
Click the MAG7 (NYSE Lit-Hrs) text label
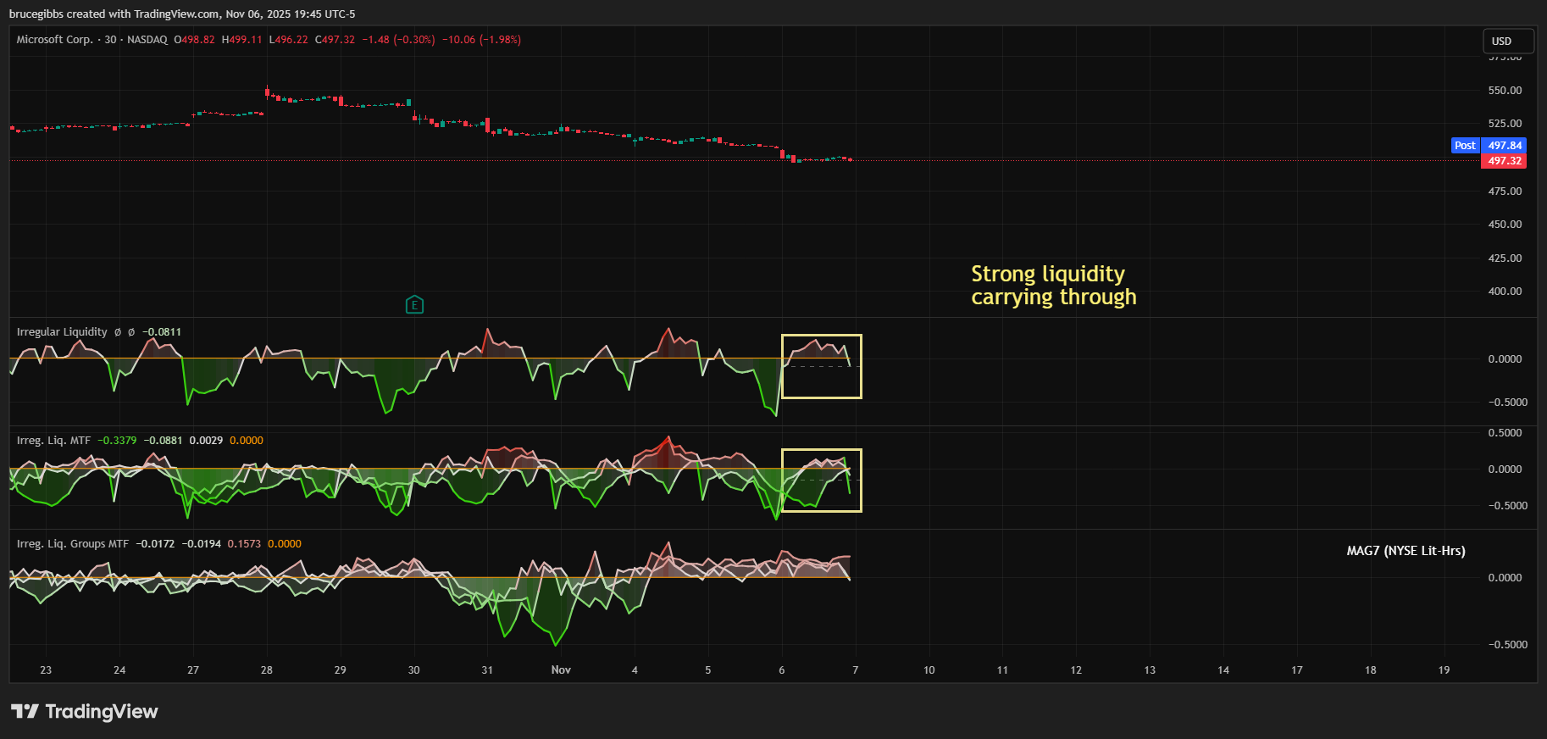click(1406, 551)
